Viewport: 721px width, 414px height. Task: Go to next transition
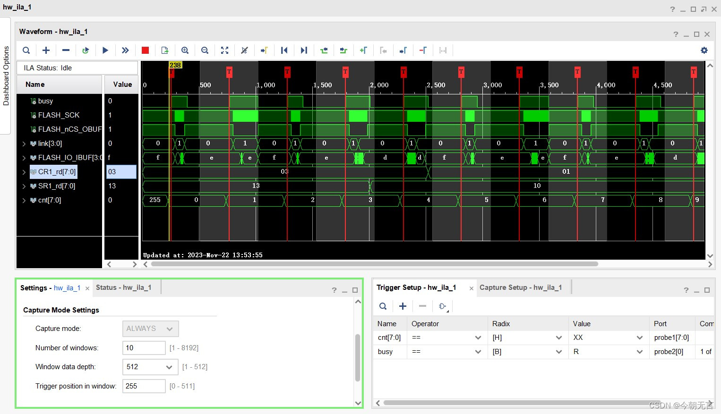344,51
